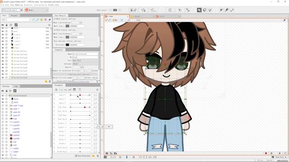Viewport: 289px width, 162px height.
Task: Click the Opacity value field in Inspector
Action: 78,67
